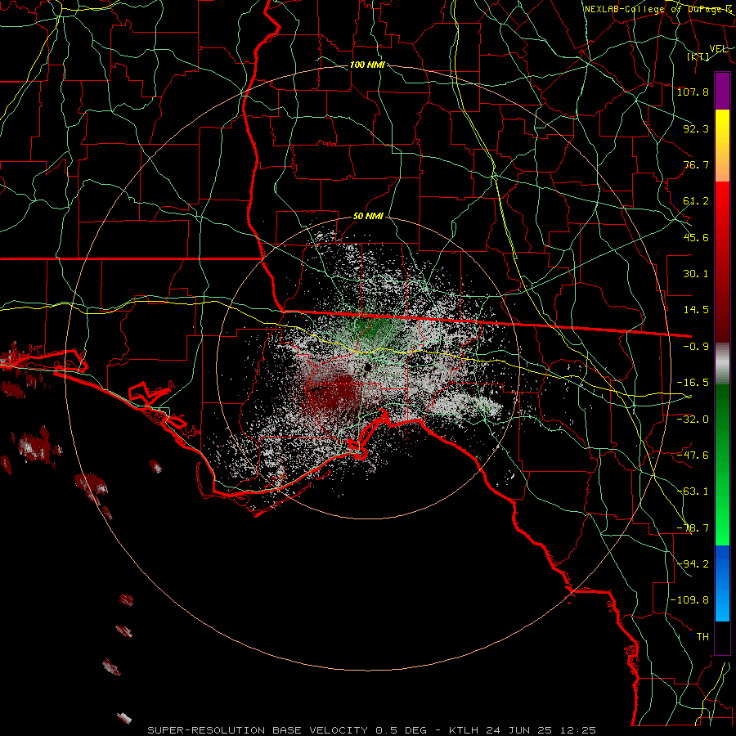Click the 92.3 legend value
Viewport: 736px width, 736px height.
click(x=696, y=128)
